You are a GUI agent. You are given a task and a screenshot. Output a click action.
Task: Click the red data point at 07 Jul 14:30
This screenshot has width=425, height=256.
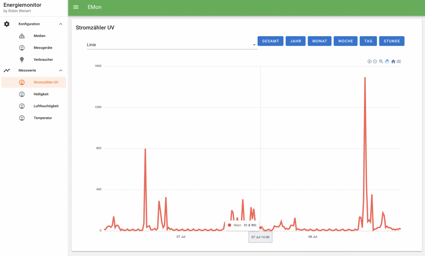(x=261, y=228)
